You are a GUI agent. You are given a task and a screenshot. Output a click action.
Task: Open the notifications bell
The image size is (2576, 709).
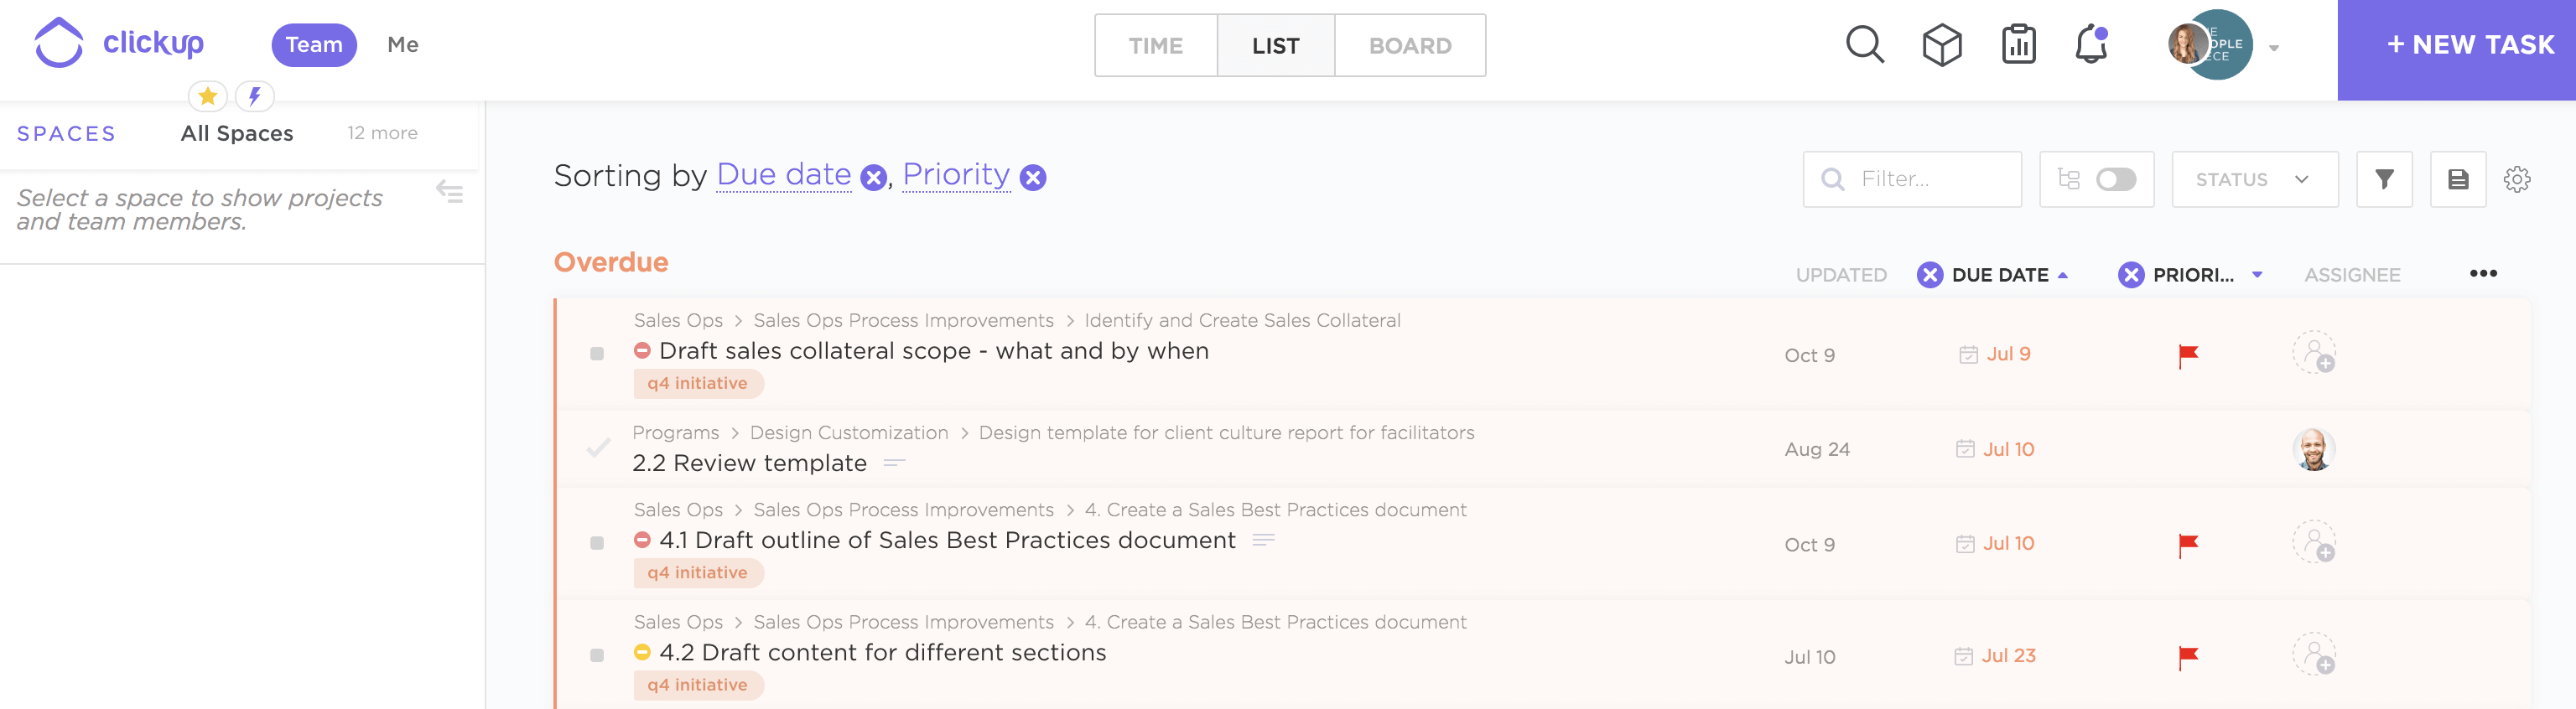click(2091, 45)
